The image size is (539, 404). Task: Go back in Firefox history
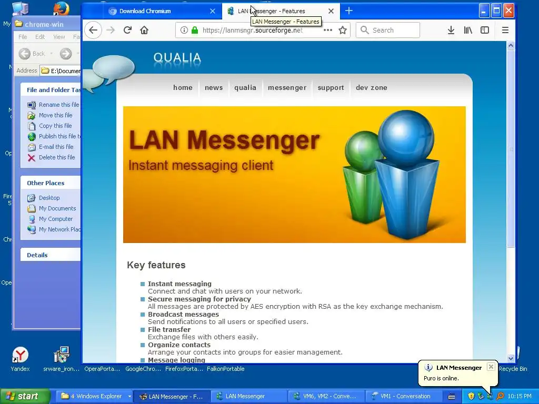pos(93,30)
